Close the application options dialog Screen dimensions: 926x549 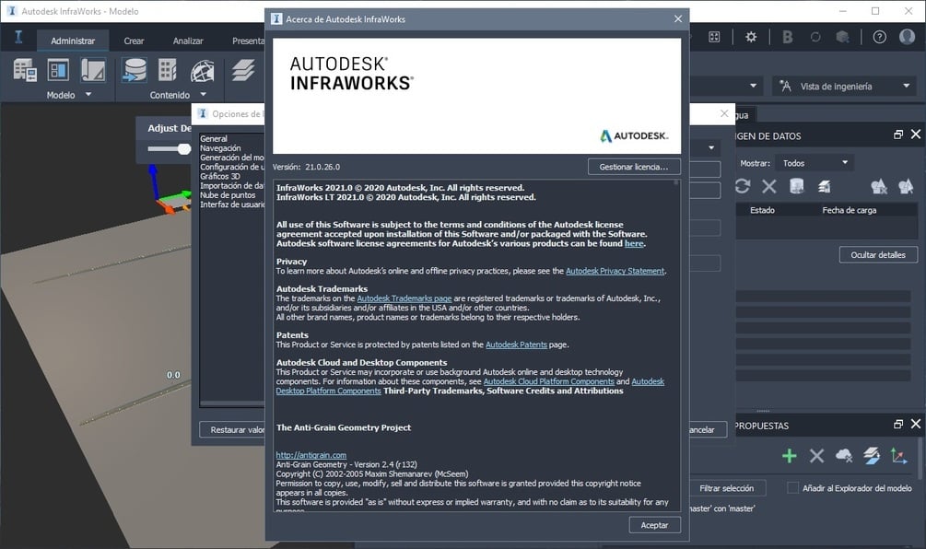(724, 113)
